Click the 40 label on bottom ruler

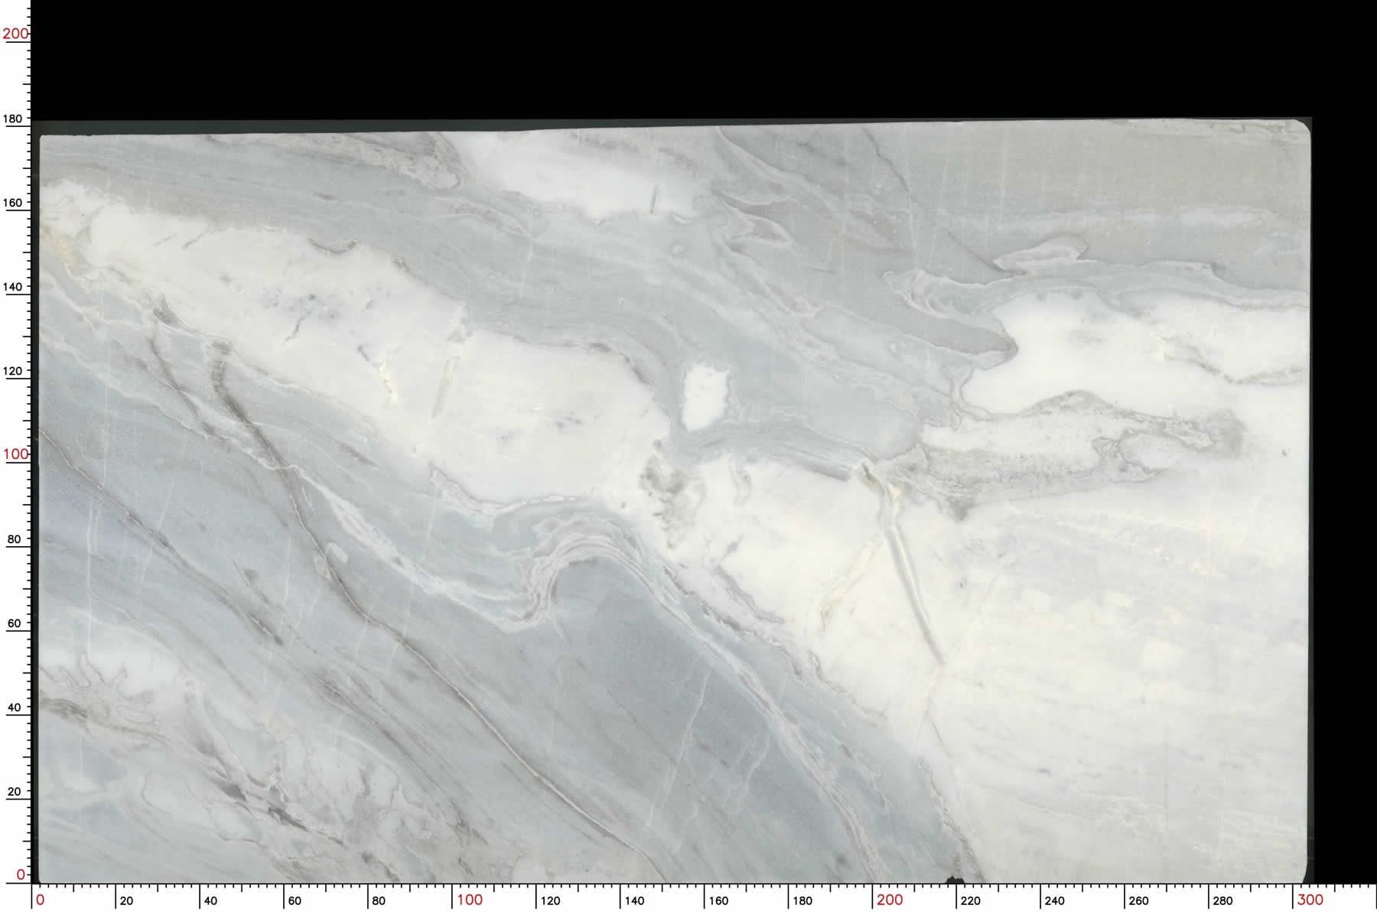210,901
